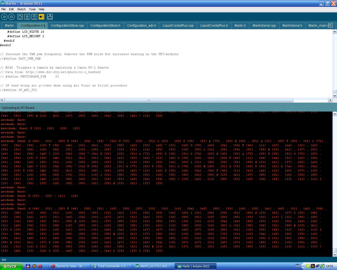The image size is (337, 270).
Task: Click the highlighted Upload toolbar icon
Action: [42, 17]
